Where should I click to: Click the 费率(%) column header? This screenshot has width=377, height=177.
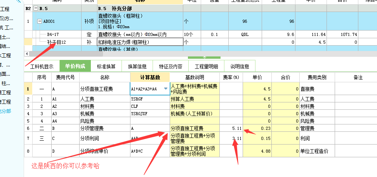231,77
